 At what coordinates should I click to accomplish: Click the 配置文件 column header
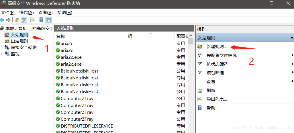pos(182,36)
